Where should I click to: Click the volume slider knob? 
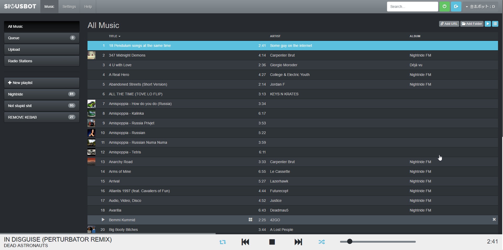pyautogui.click(x=350, y=242)
